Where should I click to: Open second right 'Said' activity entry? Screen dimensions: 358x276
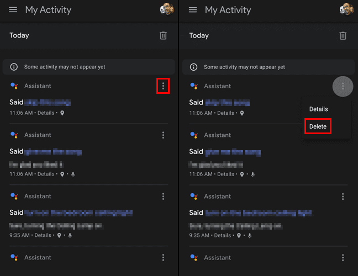[x=225, y=152]
